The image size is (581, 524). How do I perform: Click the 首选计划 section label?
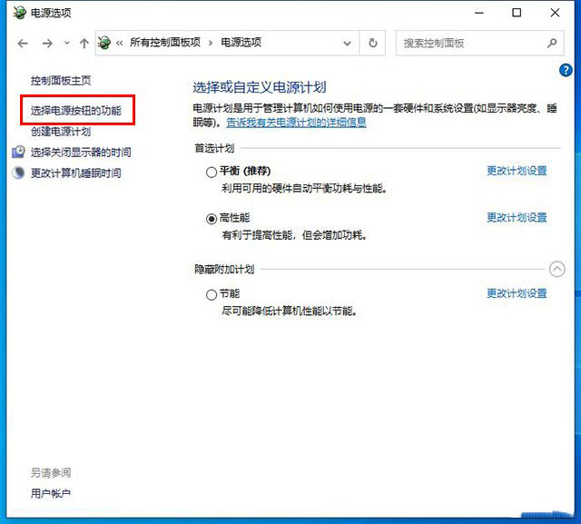point(214,149)
